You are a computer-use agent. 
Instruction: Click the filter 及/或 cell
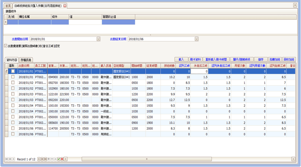click(x=12, y=22)
